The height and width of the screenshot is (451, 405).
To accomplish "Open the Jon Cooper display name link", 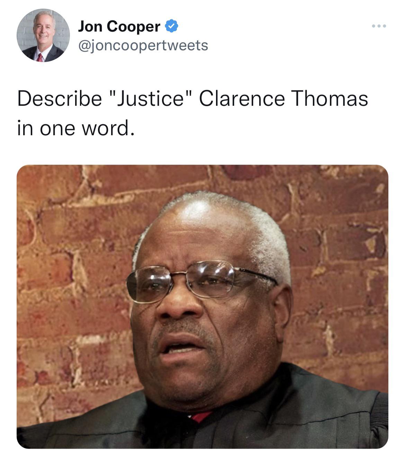I will tap(119, 26).
